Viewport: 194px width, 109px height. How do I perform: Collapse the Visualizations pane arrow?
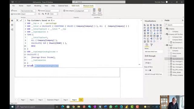(x=162, y=21)
